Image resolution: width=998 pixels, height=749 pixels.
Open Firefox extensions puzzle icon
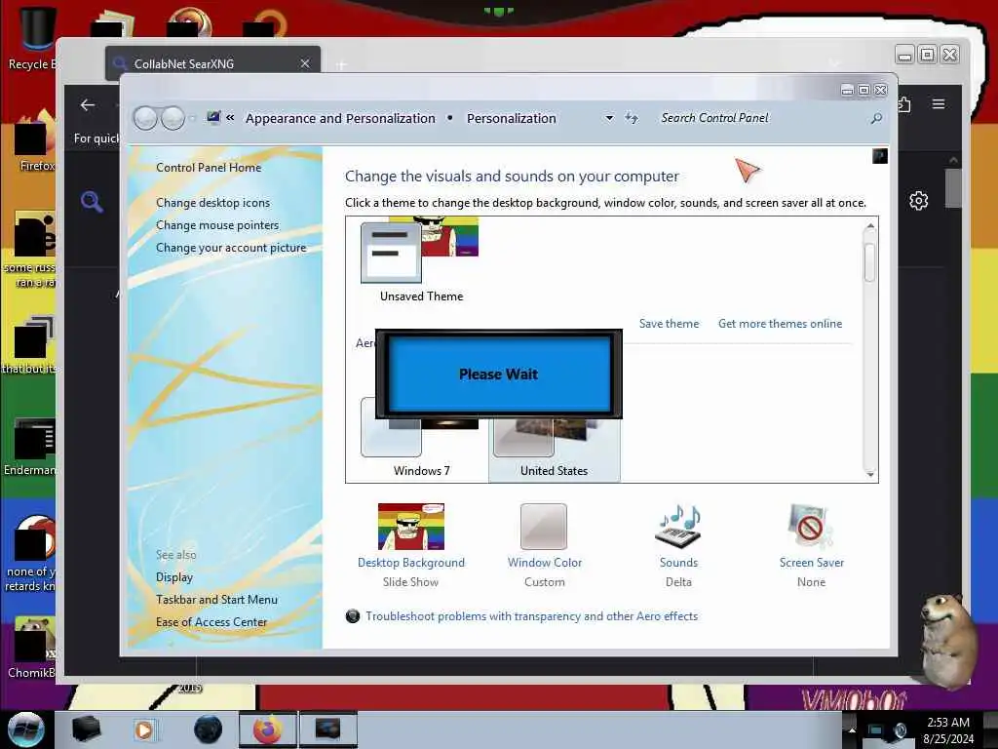coord(904,103)
